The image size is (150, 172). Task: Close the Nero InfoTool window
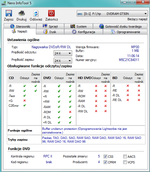(x=143, y=2)
